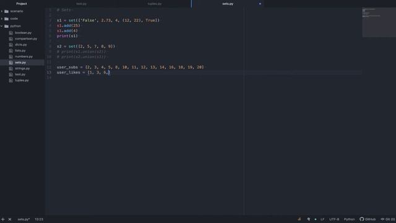Open dicts.py in the tree
Image resolution: width=396 pixels, height=223 pixels.
pyautogui.click(x=20, y=45)
